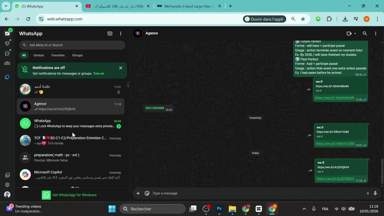Open Photoshop from the taskbar

(x=219, y=209)
